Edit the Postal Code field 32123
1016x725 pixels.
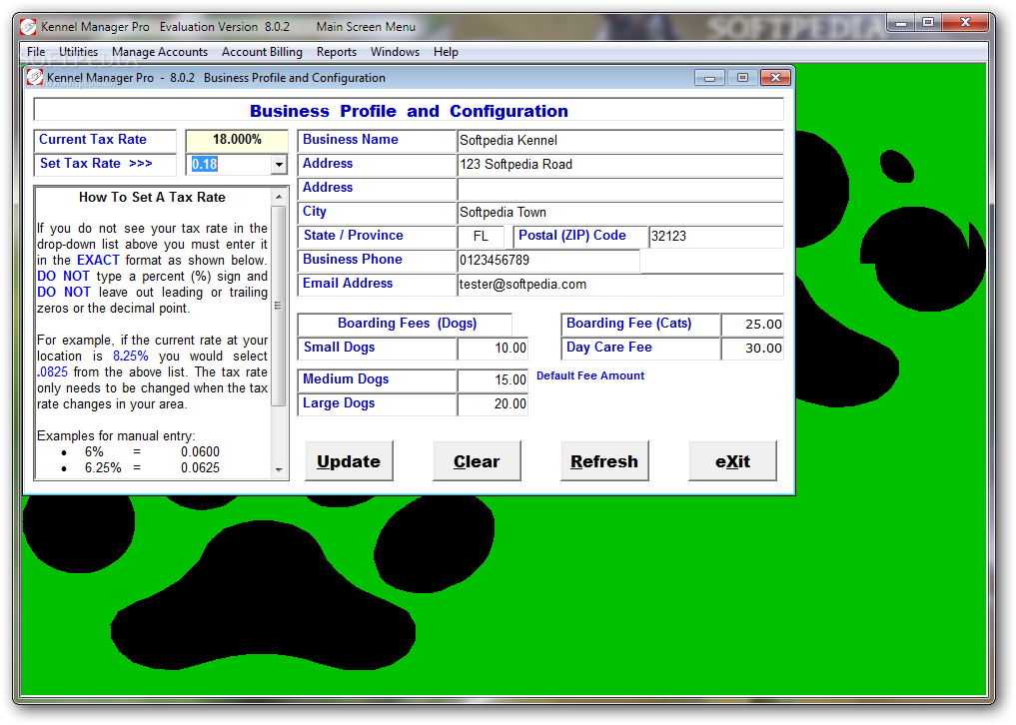(x=716, y=237)
